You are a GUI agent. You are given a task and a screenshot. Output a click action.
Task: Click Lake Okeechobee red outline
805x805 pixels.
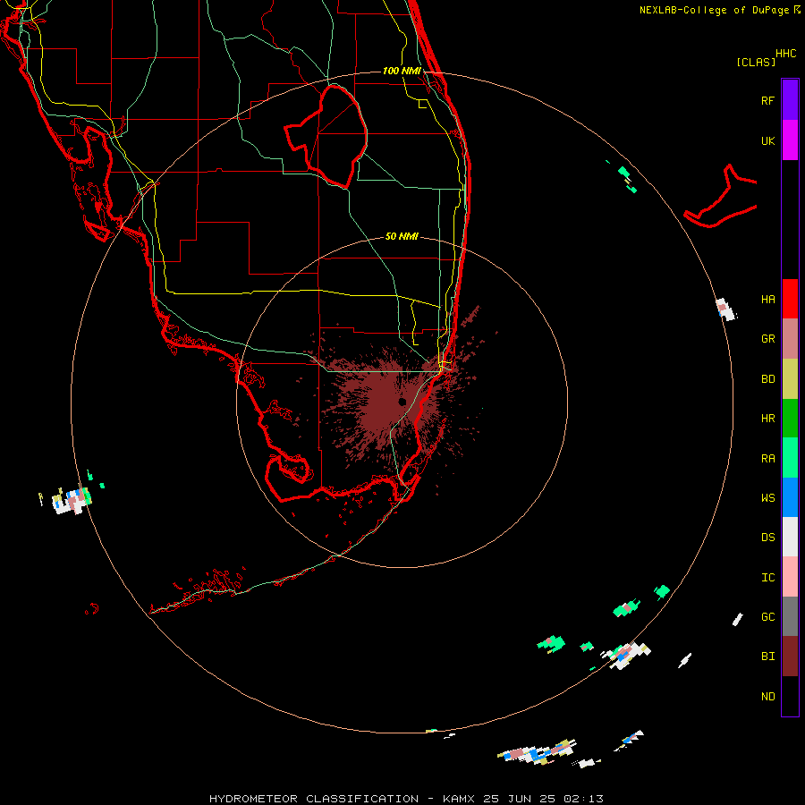[x=326, y=138]
